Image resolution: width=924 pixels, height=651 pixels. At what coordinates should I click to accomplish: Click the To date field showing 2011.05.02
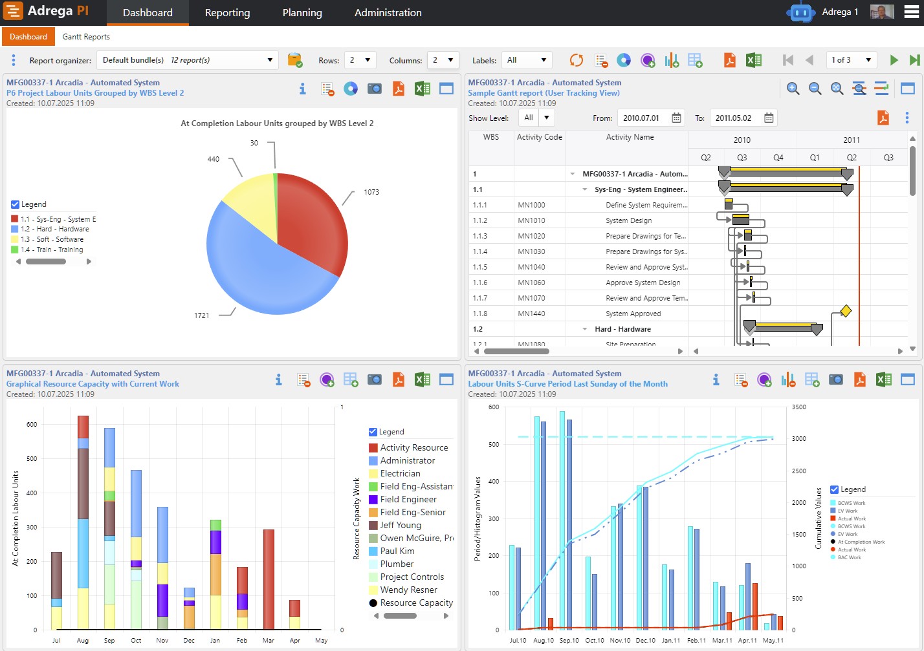coord(738,118)
